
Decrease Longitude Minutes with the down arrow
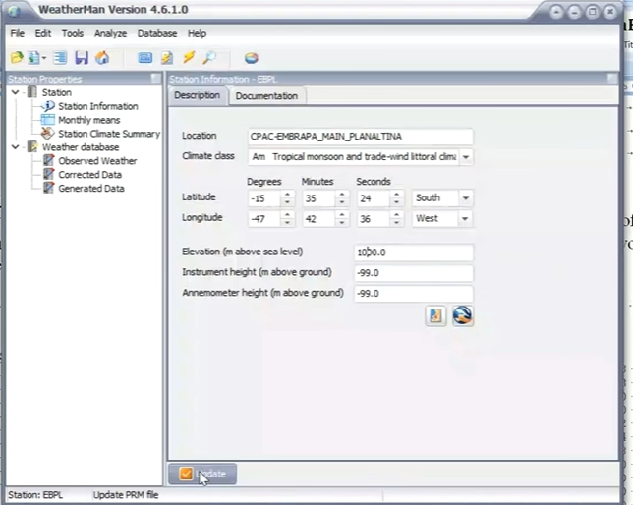tap(342, 223)
